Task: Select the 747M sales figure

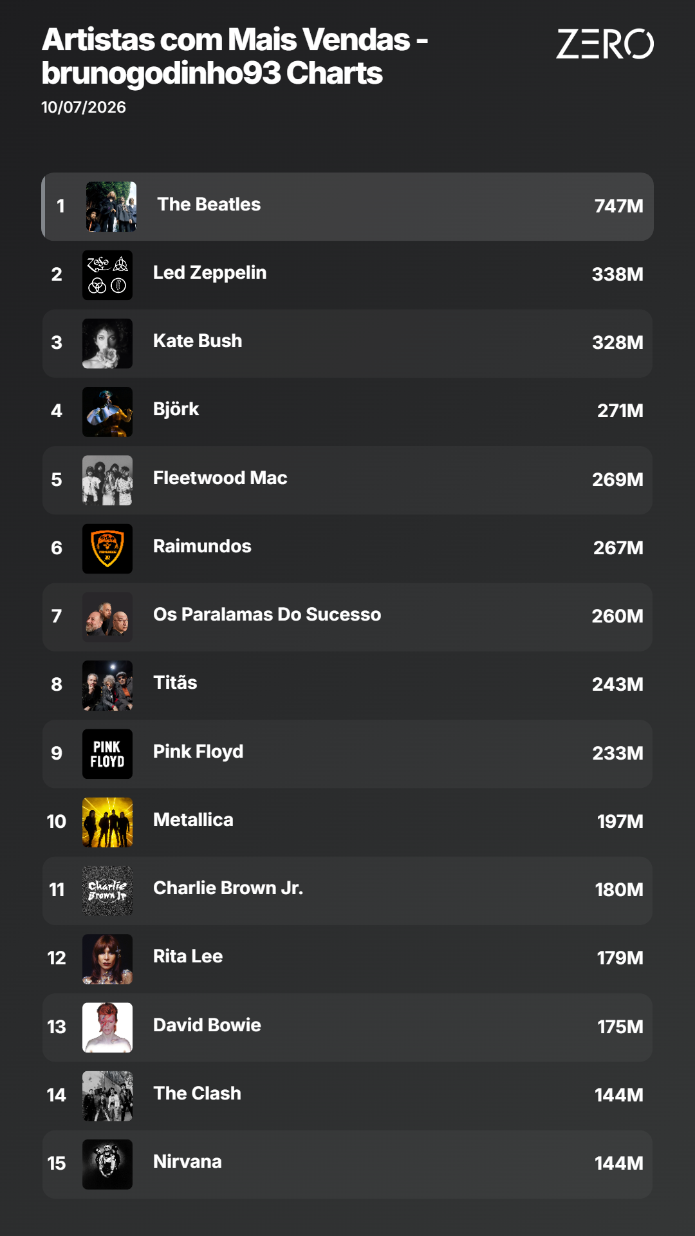Action: coord(618,206)
